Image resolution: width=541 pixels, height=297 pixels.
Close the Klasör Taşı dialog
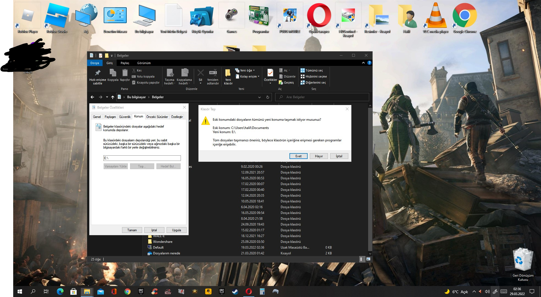click(347, 109)
